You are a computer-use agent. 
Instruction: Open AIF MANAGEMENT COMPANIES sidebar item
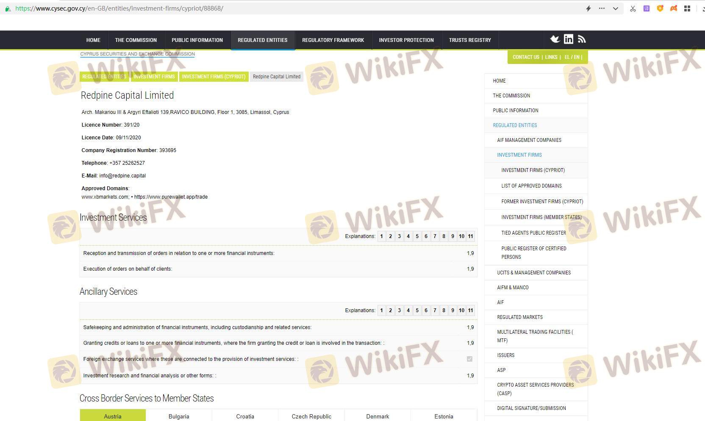(x=536, y=140)
